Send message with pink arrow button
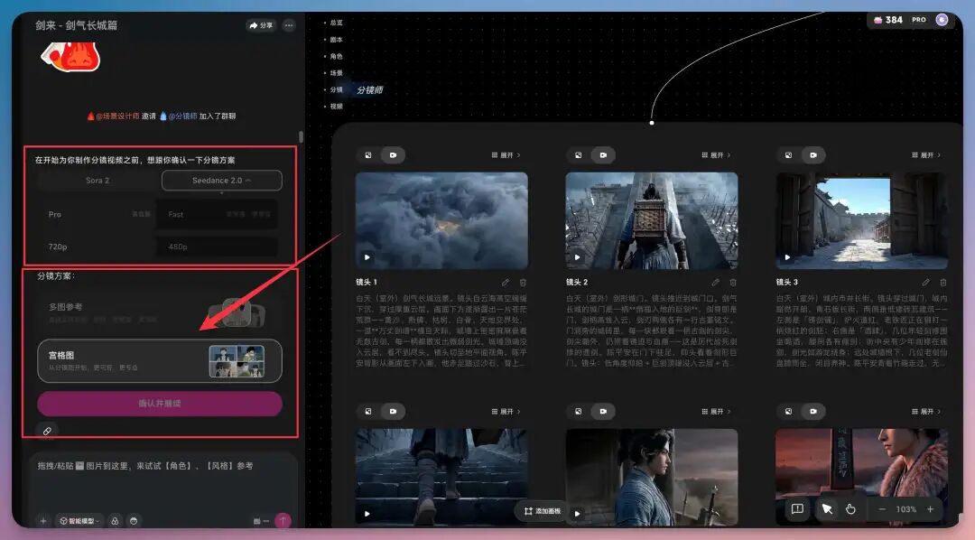This screenshot has height=540, width=975. pos(283,520)
